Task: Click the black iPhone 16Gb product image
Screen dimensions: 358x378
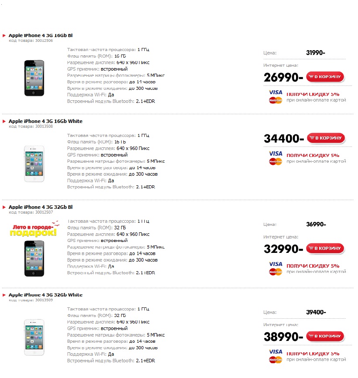Action: (34, 78)
